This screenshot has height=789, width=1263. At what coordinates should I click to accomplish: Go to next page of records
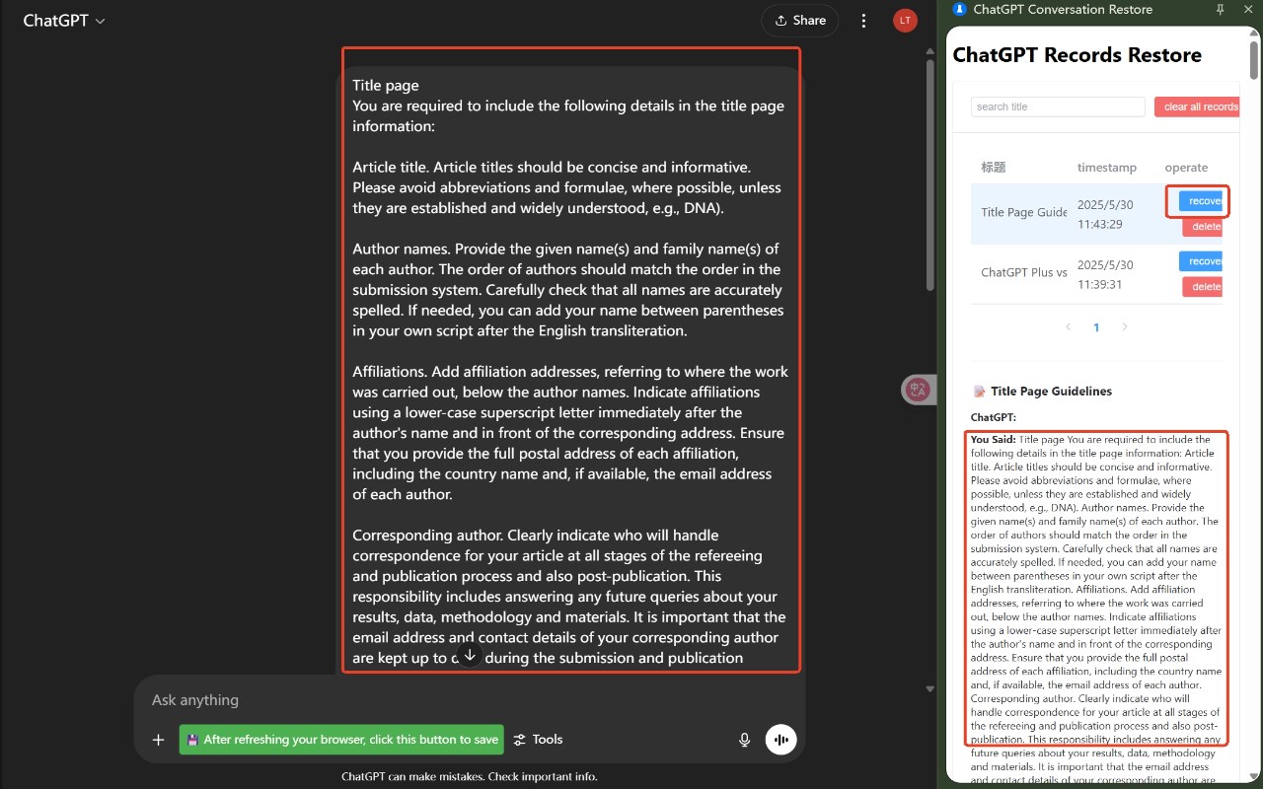point(1124,327)
